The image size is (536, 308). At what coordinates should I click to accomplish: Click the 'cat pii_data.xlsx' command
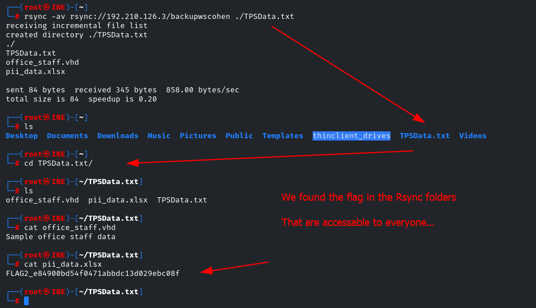pyautogui.click(x=63, y=264)
